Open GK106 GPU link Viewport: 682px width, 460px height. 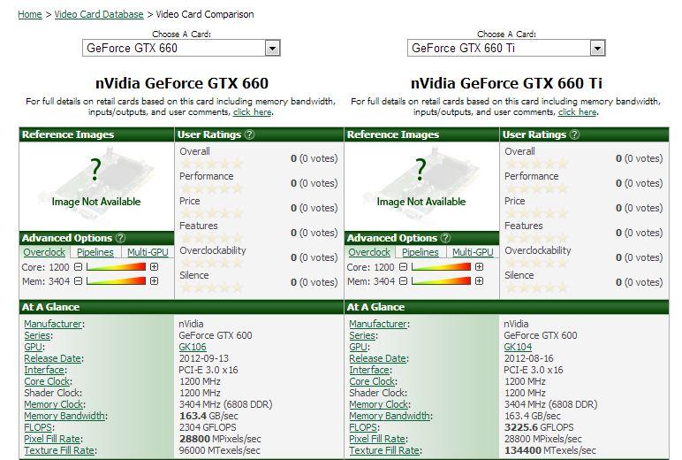coord(193,347)
